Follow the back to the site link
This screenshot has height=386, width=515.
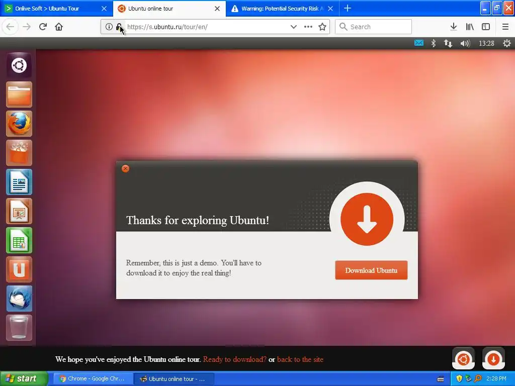[x=300, y=359]
